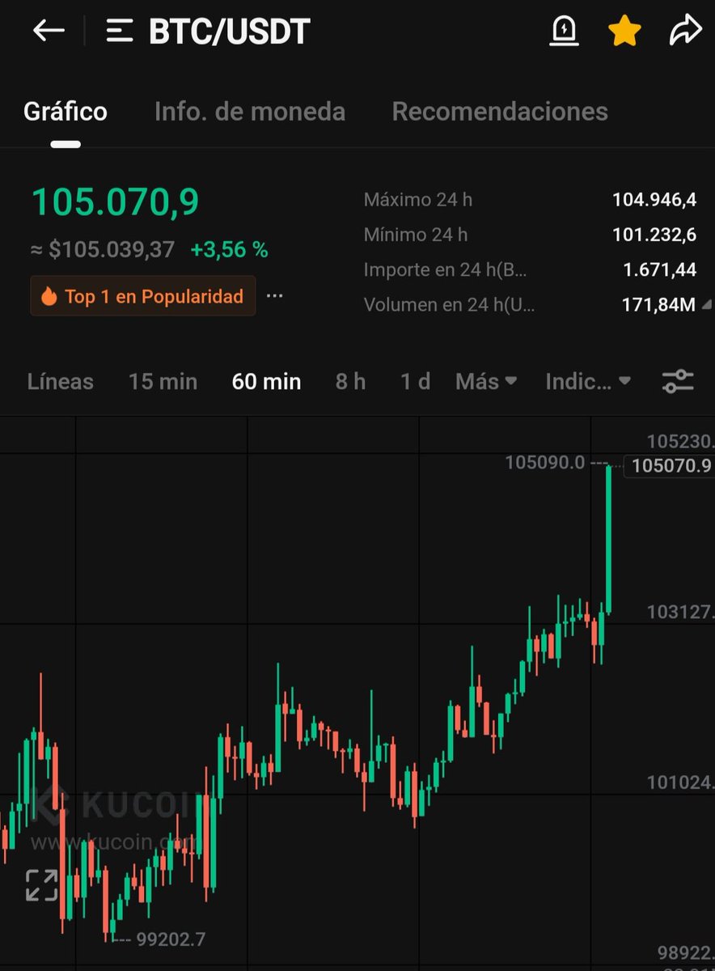Open chart settings sliders icon
This screenshot has width=715, height=971.
pos(678,382)
